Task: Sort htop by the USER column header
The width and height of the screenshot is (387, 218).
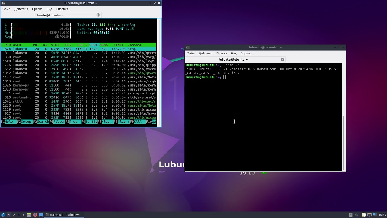Action: point(17,45)
